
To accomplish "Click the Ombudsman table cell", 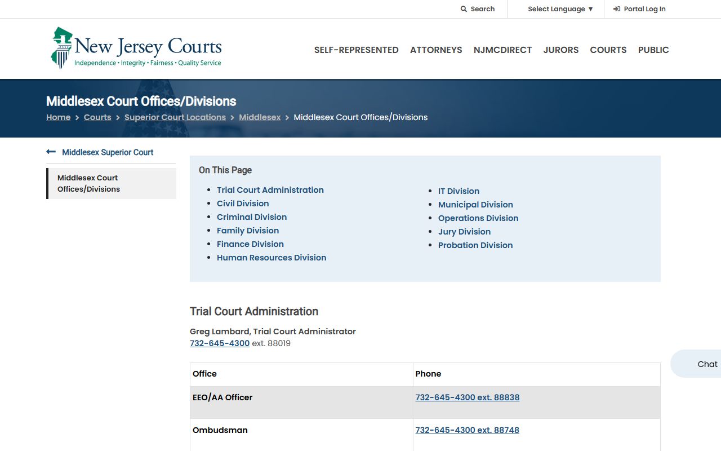I will [x=301, y=435].
